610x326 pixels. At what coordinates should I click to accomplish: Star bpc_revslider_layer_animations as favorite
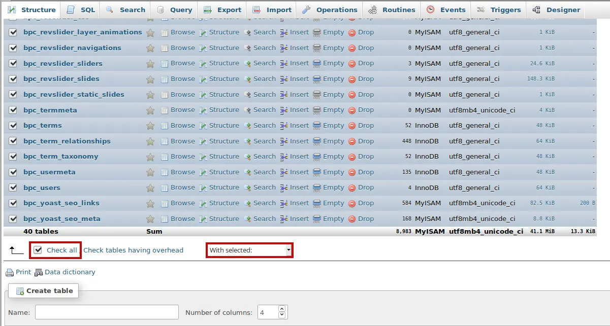(150, 32)
